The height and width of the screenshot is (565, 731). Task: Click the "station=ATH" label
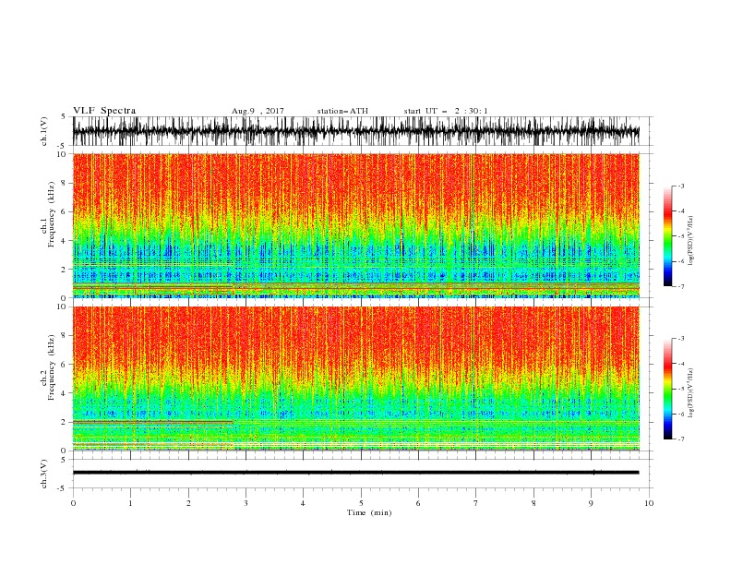[x=342, y=111]
